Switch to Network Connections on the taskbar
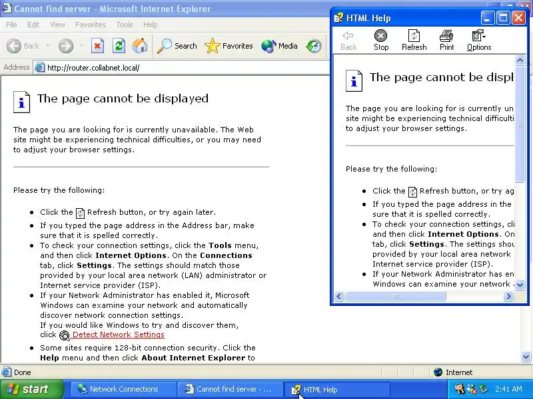 [x=123, y=389]
